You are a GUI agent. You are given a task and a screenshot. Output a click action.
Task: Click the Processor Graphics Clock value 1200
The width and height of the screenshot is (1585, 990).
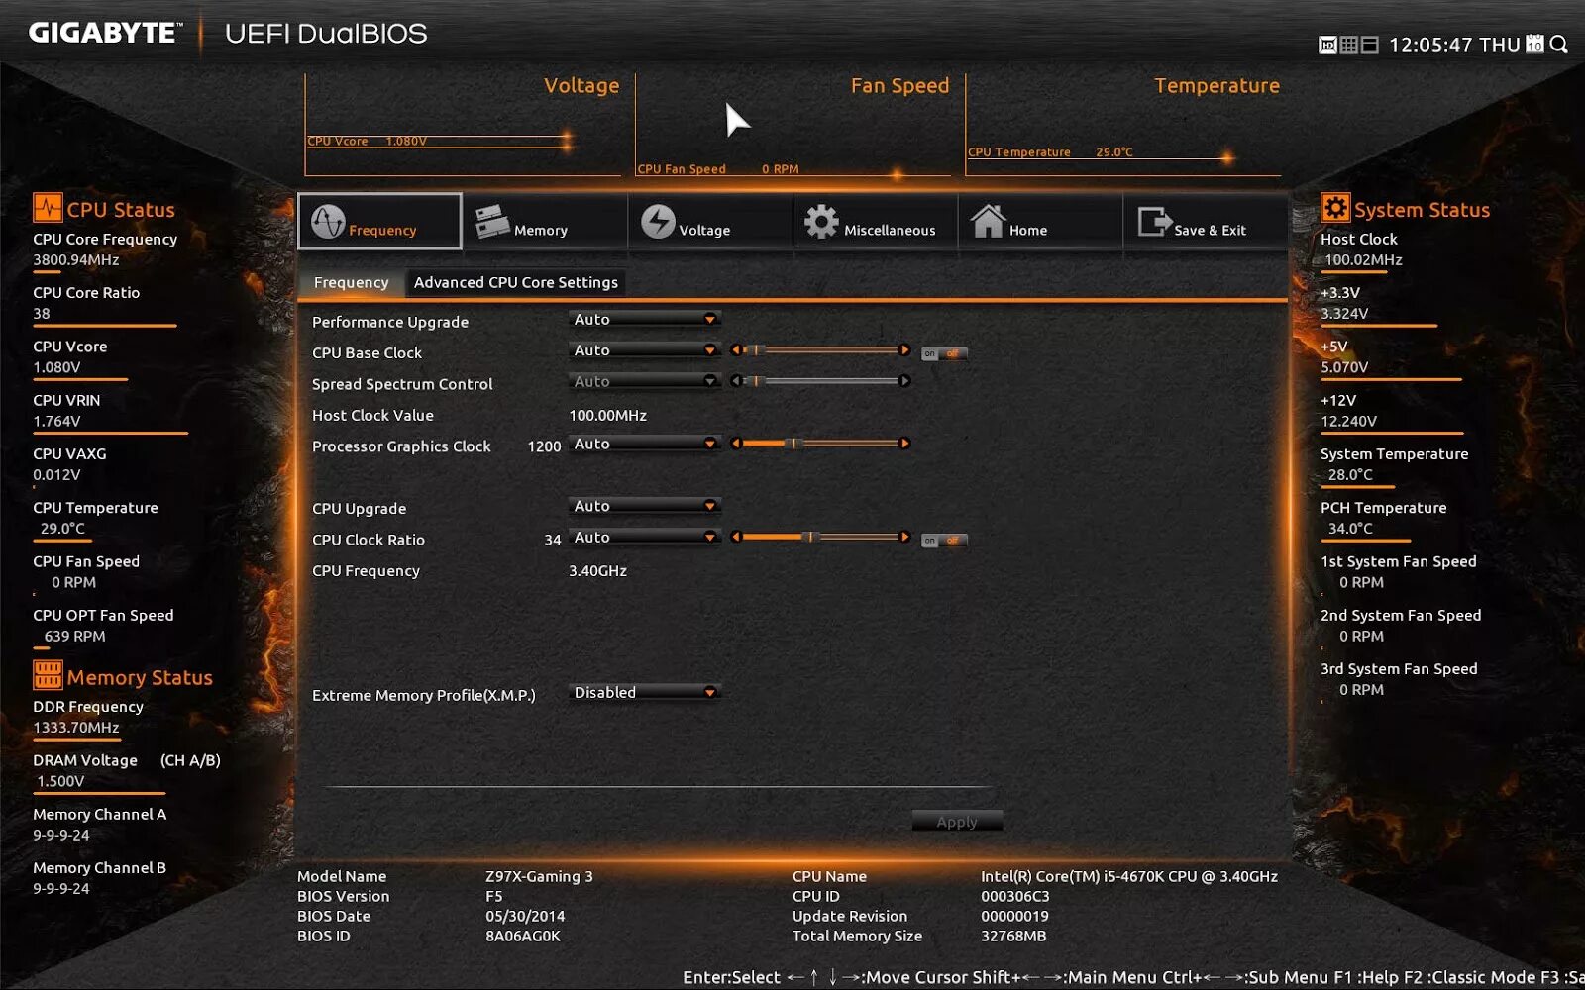click(x=544, y=446)
